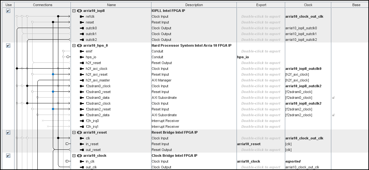Click the f2sdram0_clock port icon
369x170 pixels.
[82, 86]
